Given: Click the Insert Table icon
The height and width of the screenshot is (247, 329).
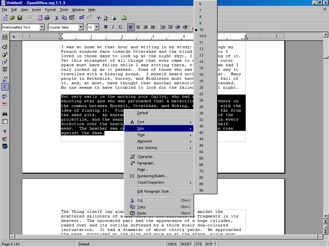Looking at the screenshot, I should click(x=5, y=37).
